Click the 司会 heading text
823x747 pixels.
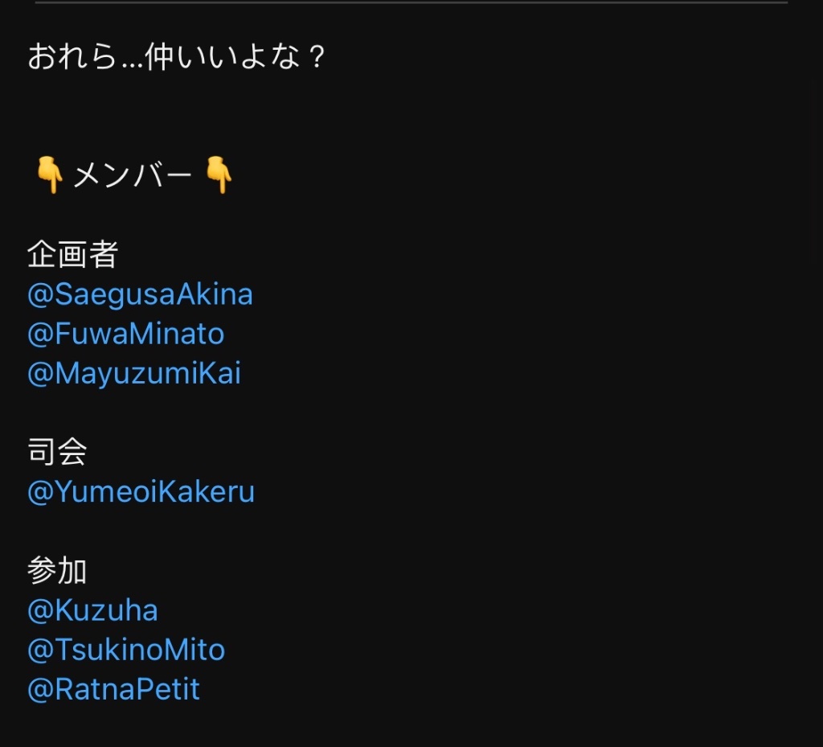(x=57, y=452)
